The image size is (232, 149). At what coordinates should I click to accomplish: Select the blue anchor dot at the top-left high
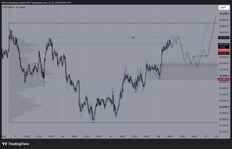(9, 23)
